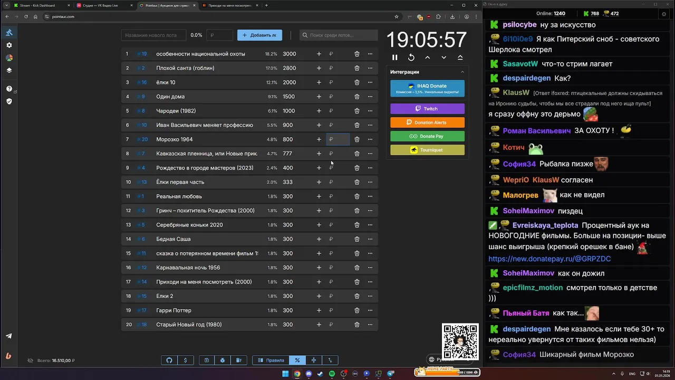The width and height of the screenshot is (675, 380).
Task: Open GitHub link in bottom toolbar
Action: tap(169, 360)
